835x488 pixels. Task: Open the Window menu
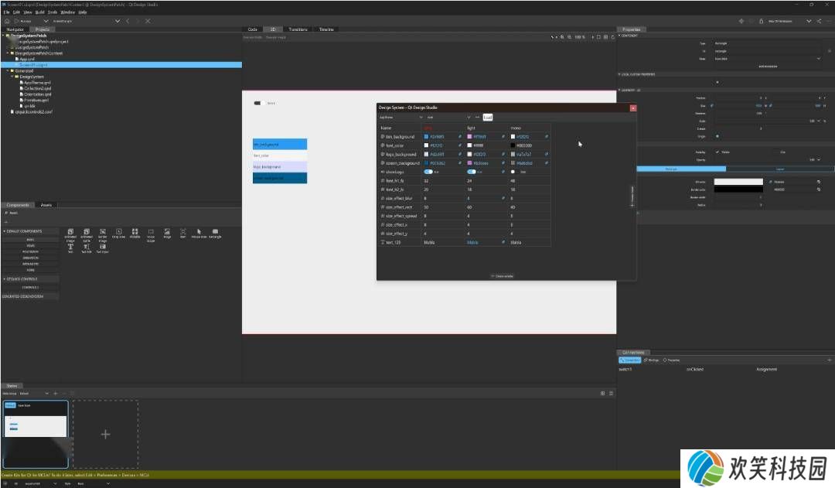tap(67, 12)
